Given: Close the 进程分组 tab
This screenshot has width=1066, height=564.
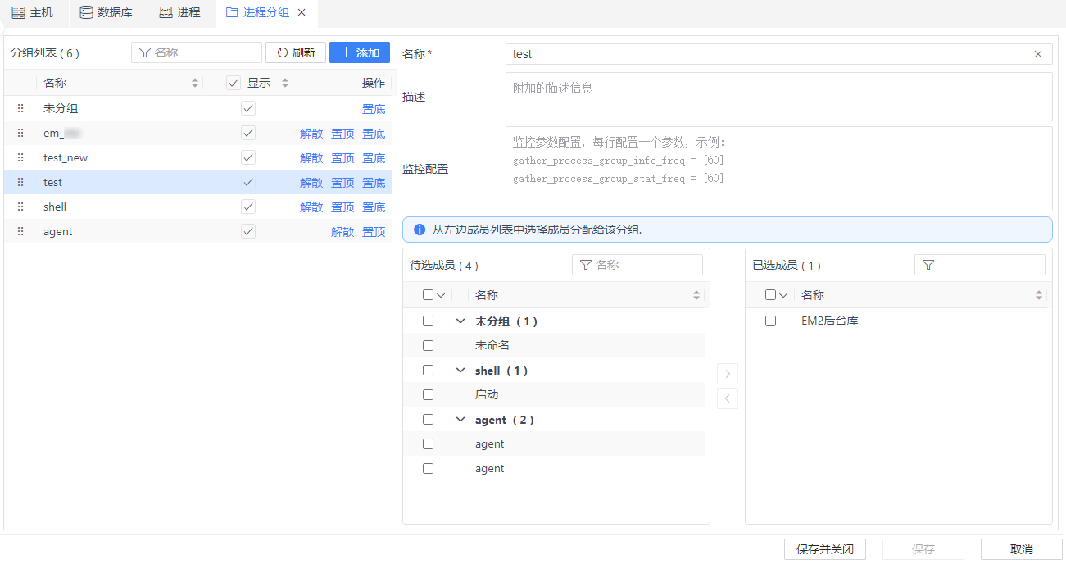Looking at the screenshot, I should (302, 12).
